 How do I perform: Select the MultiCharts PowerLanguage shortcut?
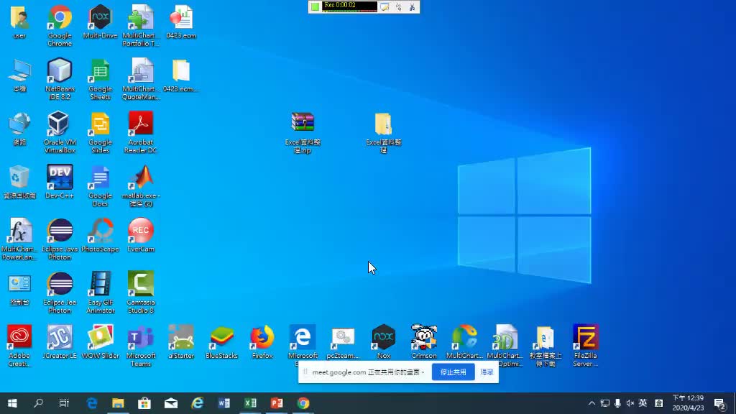tap(19, 239)
